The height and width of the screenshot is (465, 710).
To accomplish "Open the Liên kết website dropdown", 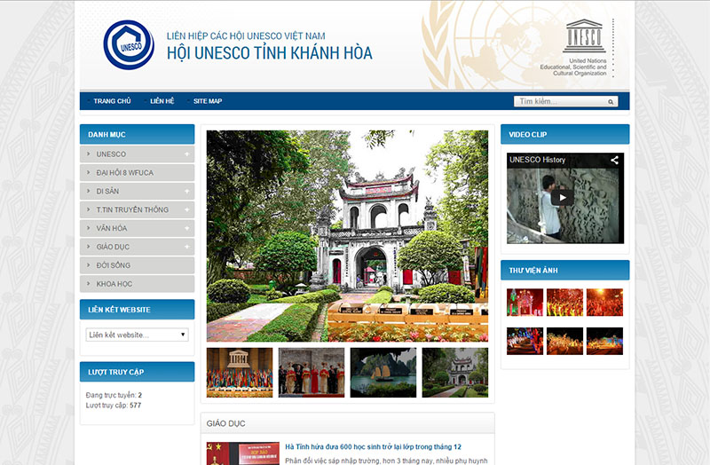I will [x=138, y=335].
